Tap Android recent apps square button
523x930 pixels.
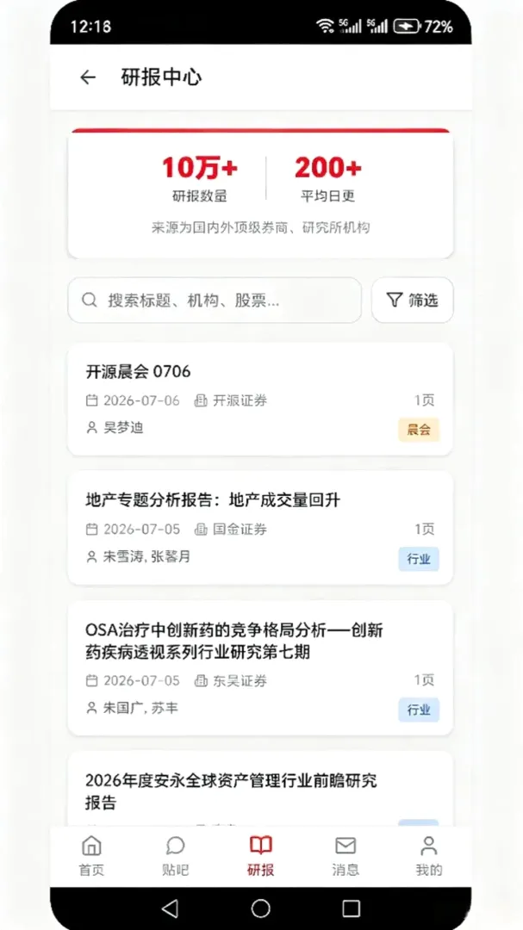[x=352, y=908]
